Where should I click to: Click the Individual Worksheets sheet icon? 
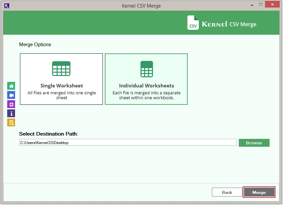point(147,69)
